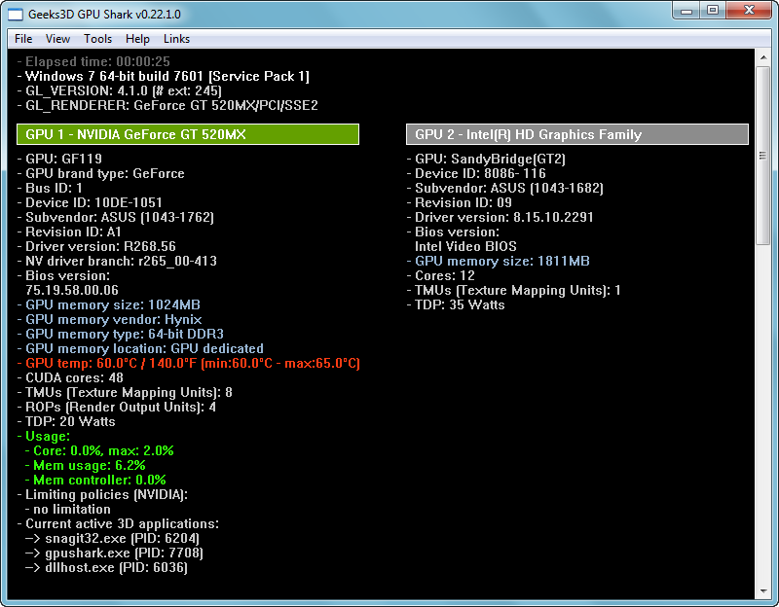Click the CUDA cores: 48 line
779x607 pixels.
(x=70, y=378)
